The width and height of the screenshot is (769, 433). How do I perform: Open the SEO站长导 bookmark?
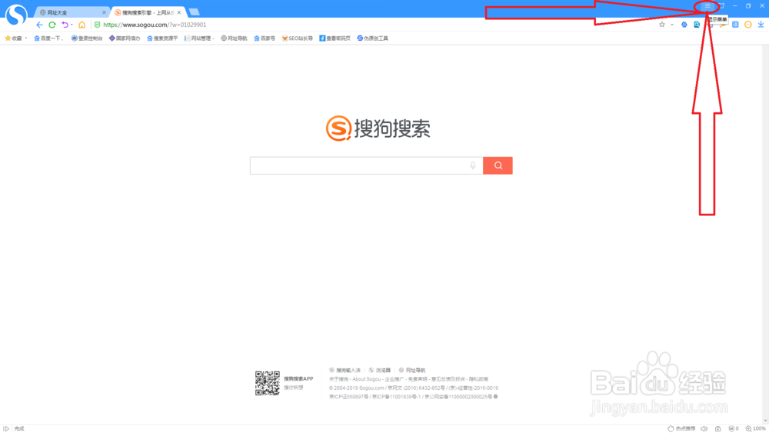point(297,38)
